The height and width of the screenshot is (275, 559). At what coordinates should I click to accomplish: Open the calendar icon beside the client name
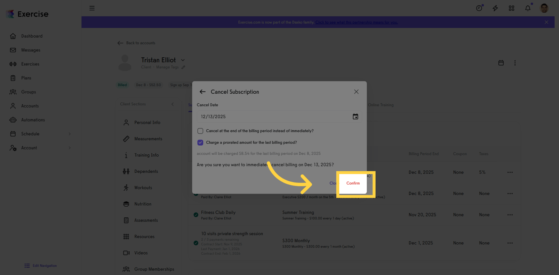click(501, 63)
